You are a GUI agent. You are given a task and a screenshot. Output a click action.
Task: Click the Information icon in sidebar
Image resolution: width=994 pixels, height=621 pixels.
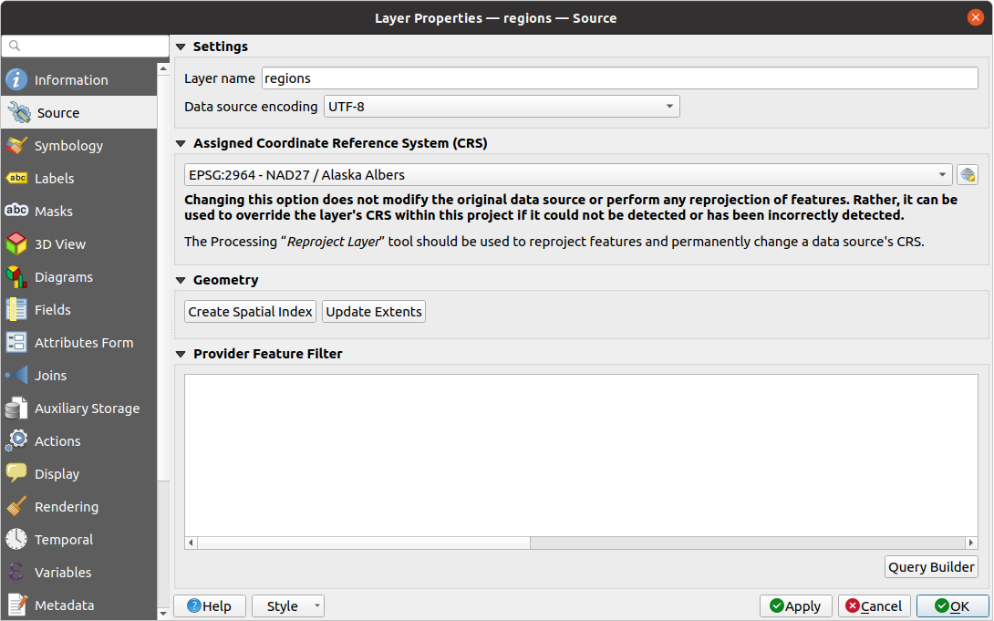coord(16,80)
